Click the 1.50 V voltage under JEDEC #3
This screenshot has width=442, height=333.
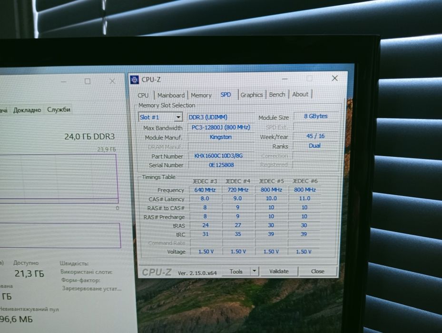[x=206, y=252]
